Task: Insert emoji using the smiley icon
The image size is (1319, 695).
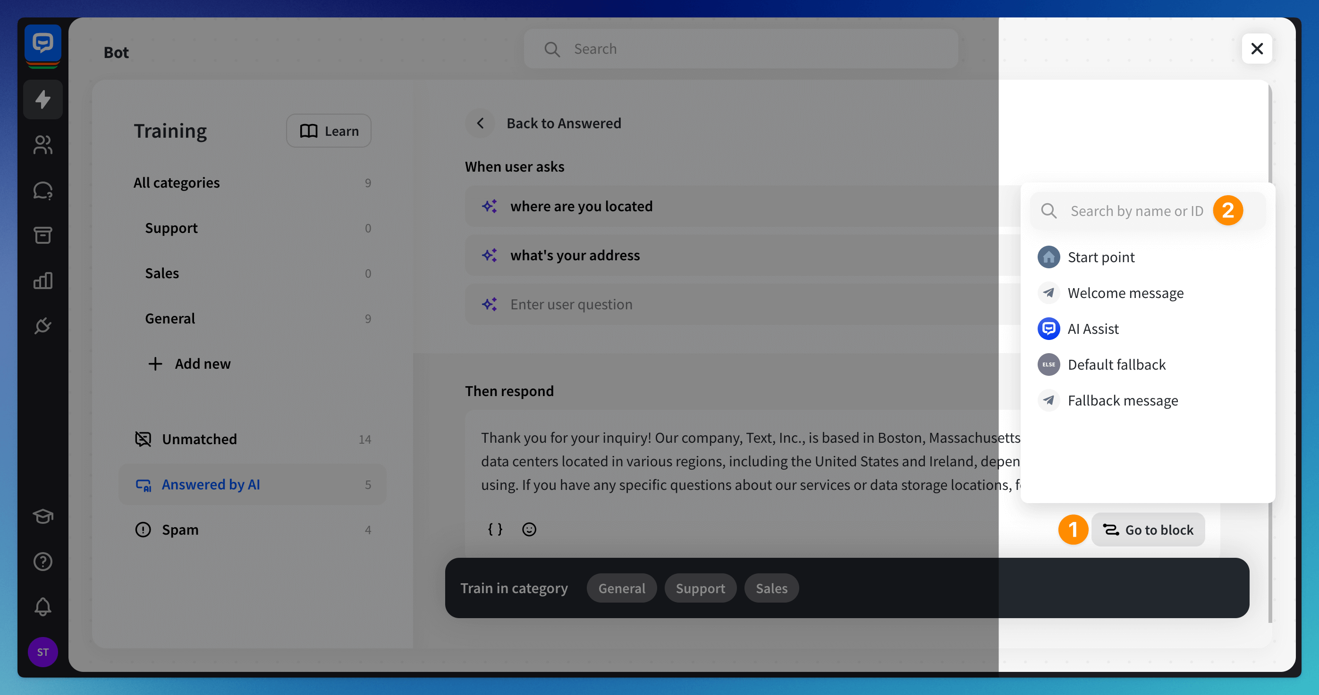Action: coord(529,530)
